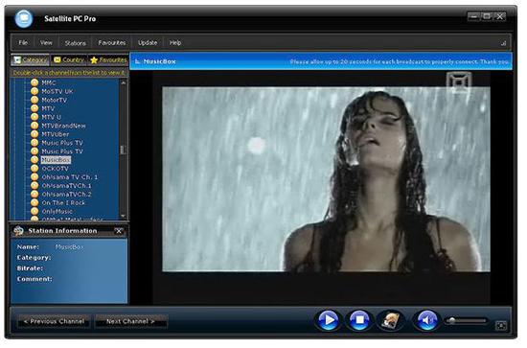Click the channel list scrollbar up arrow
The image size is (527, 348).
[x=125, y=83]
